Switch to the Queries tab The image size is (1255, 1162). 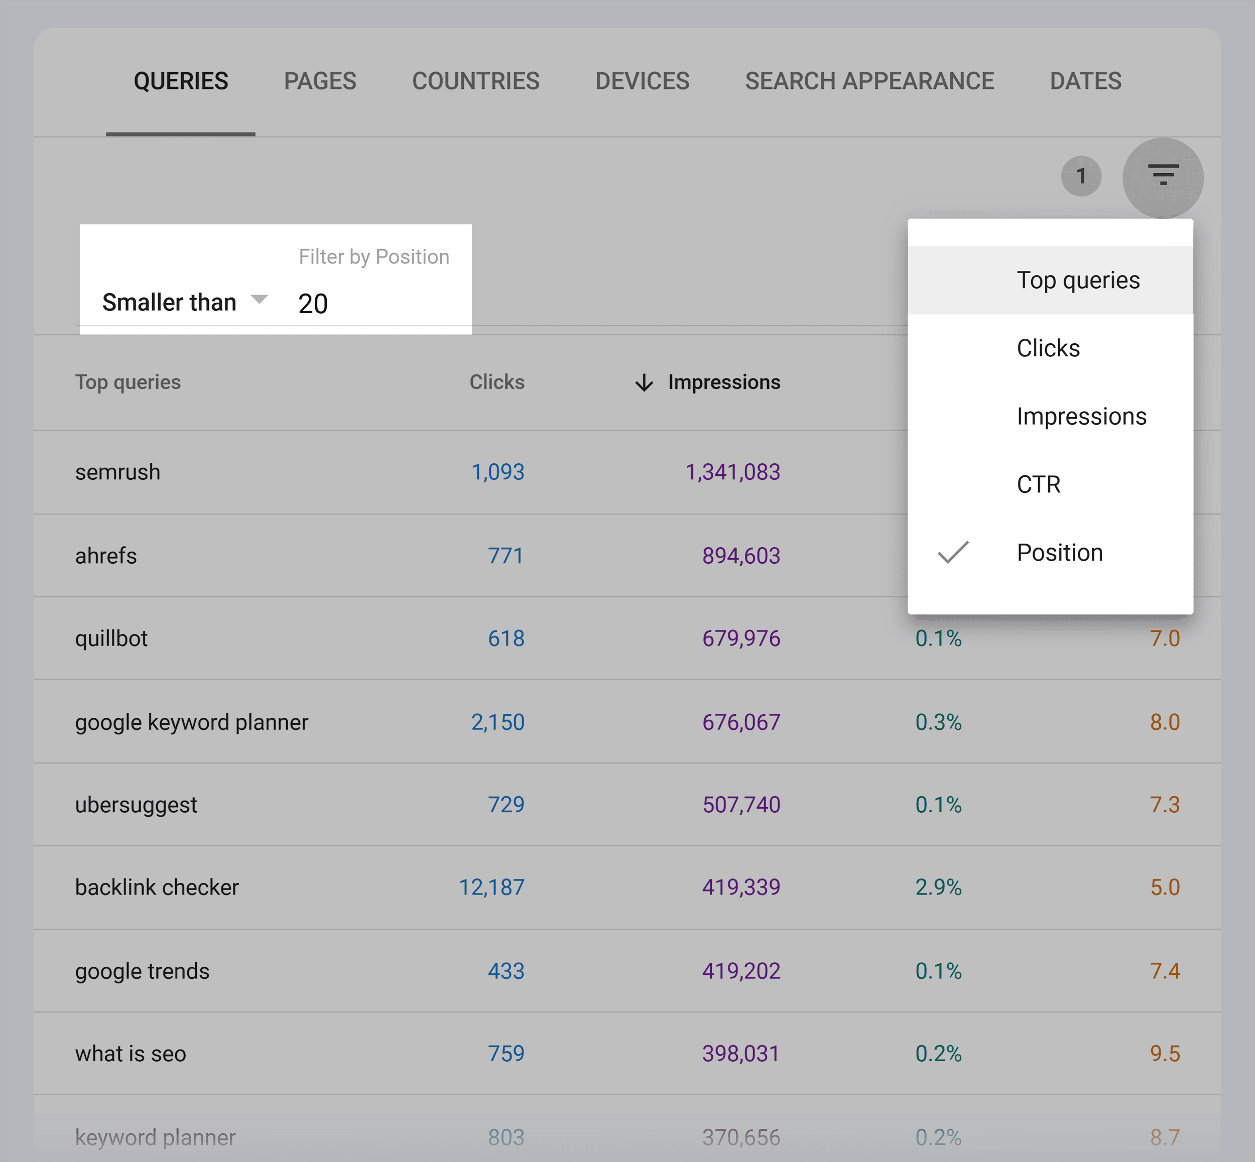[x=180, y=81]
